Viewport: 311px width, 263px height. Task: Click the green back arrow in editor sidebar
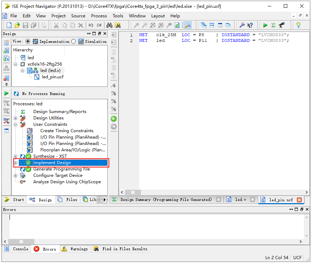click(x=114, y=119)
